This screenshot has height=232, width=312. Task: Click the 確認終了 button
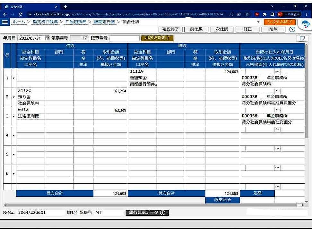[171, 29]
